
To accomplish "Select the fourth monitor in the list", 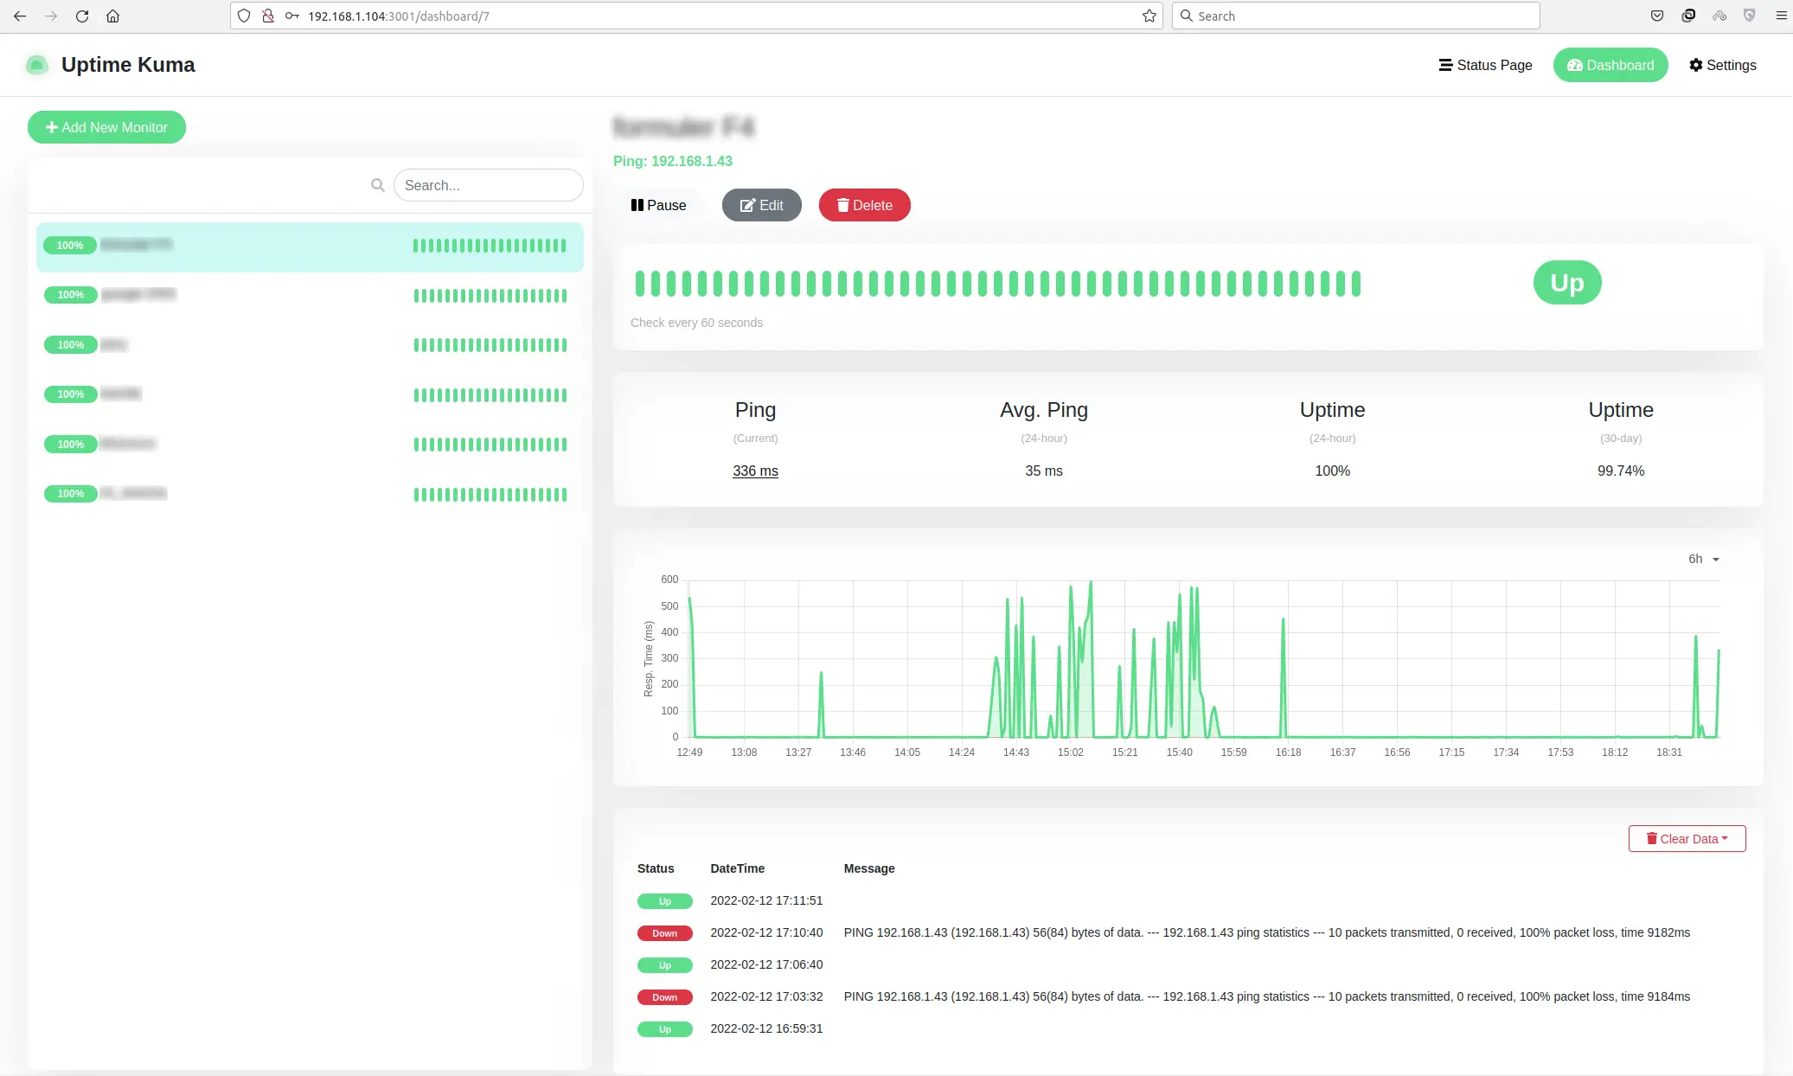I will [310, 394].
